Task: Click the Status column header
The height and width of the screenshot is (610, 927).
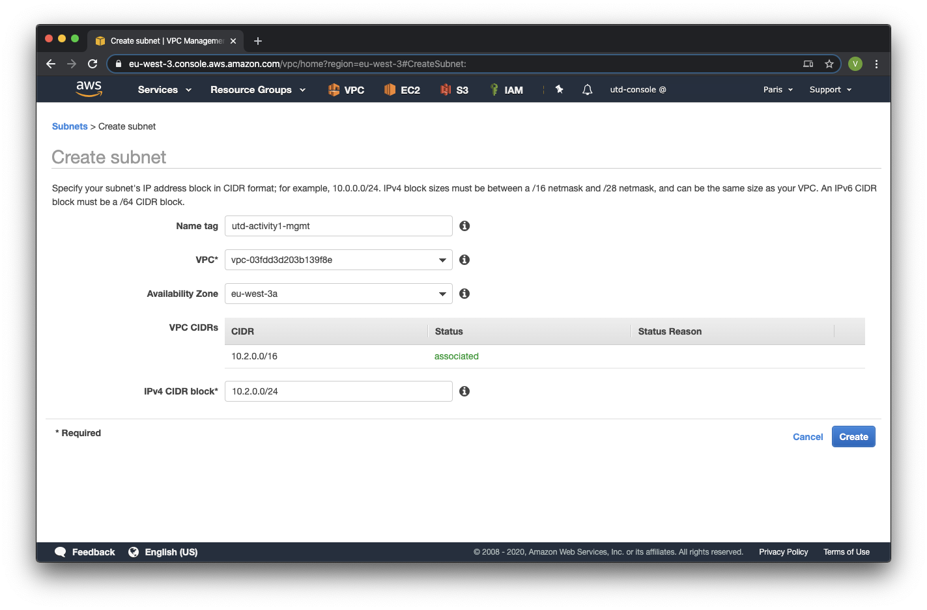Action: 529,331
